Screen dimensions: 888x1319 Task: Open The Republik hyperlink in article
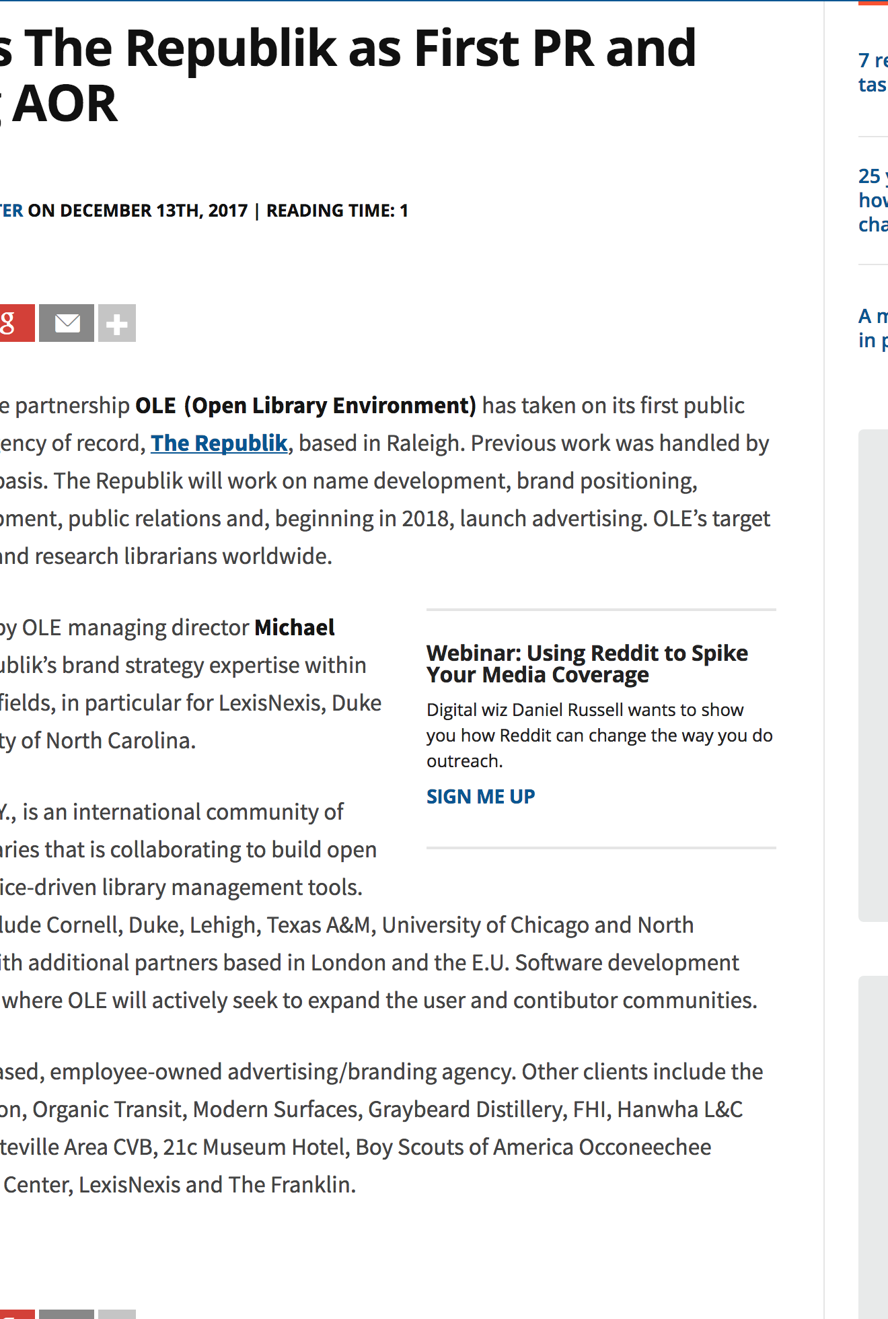pos(219,443)
